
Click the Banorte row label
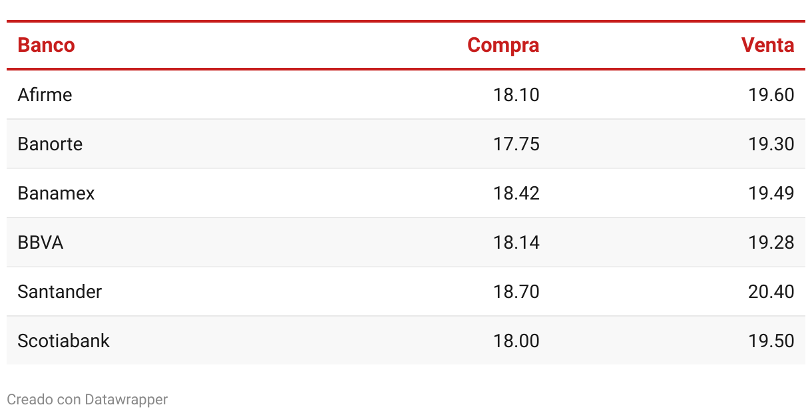click(50, 144)
